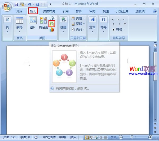Screen dimensions: 159x141
Task: Click the scroll up arrow
Action: (x=155, y=50)
